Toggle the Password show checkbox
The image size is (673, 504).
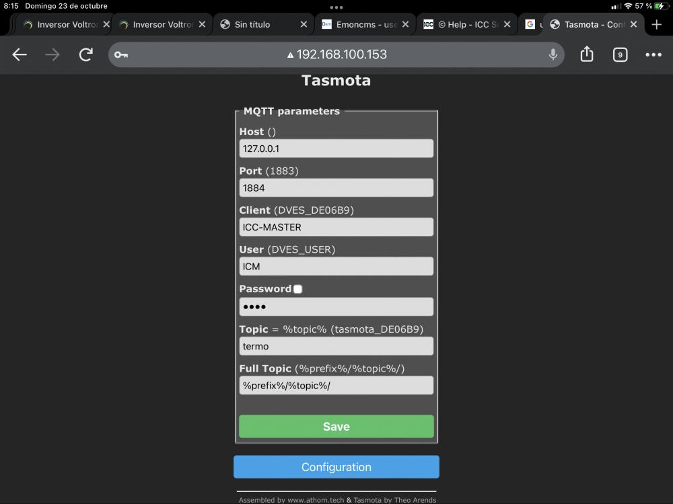point(298,289)
